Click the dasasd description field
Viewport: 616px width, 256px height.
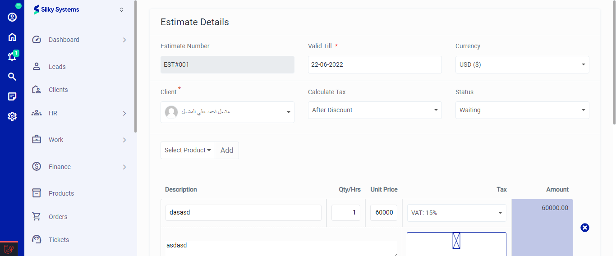(x=244, y=212)
